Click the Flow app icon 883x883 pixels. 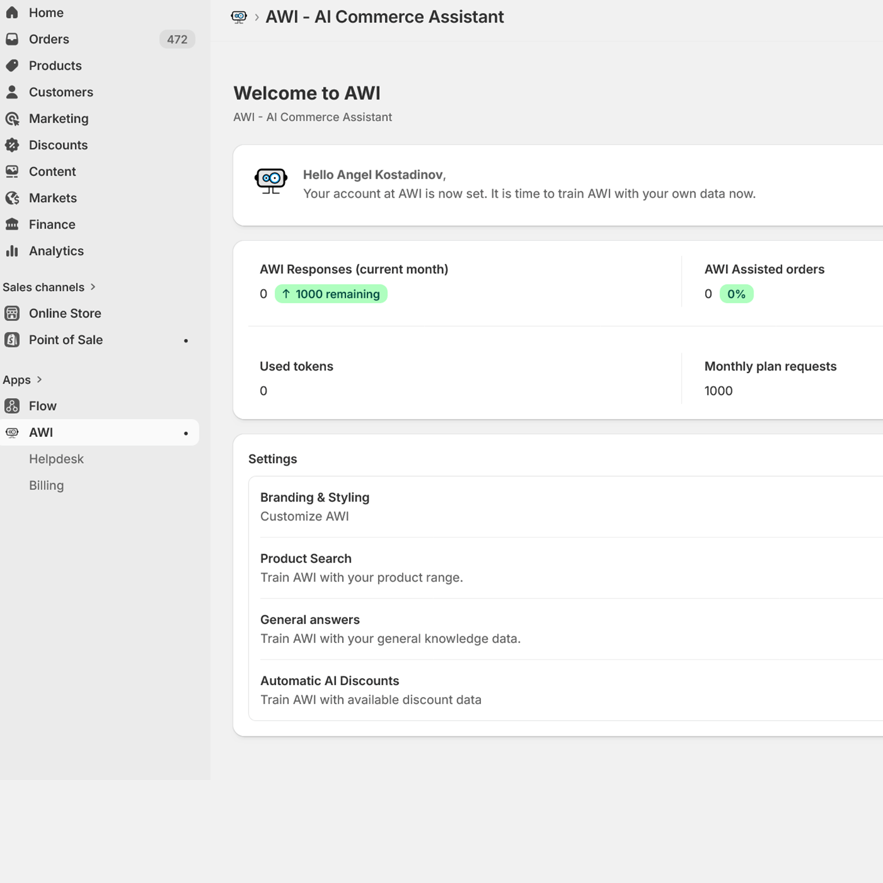pyautogui.click(x=12, y=406)
